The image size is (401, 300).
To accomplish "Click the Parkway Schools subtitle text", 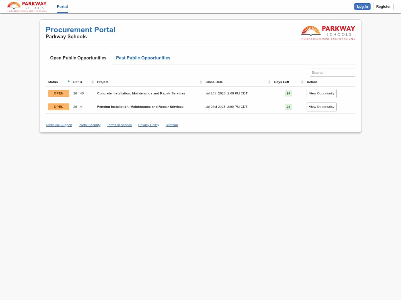I will point(66,37).
